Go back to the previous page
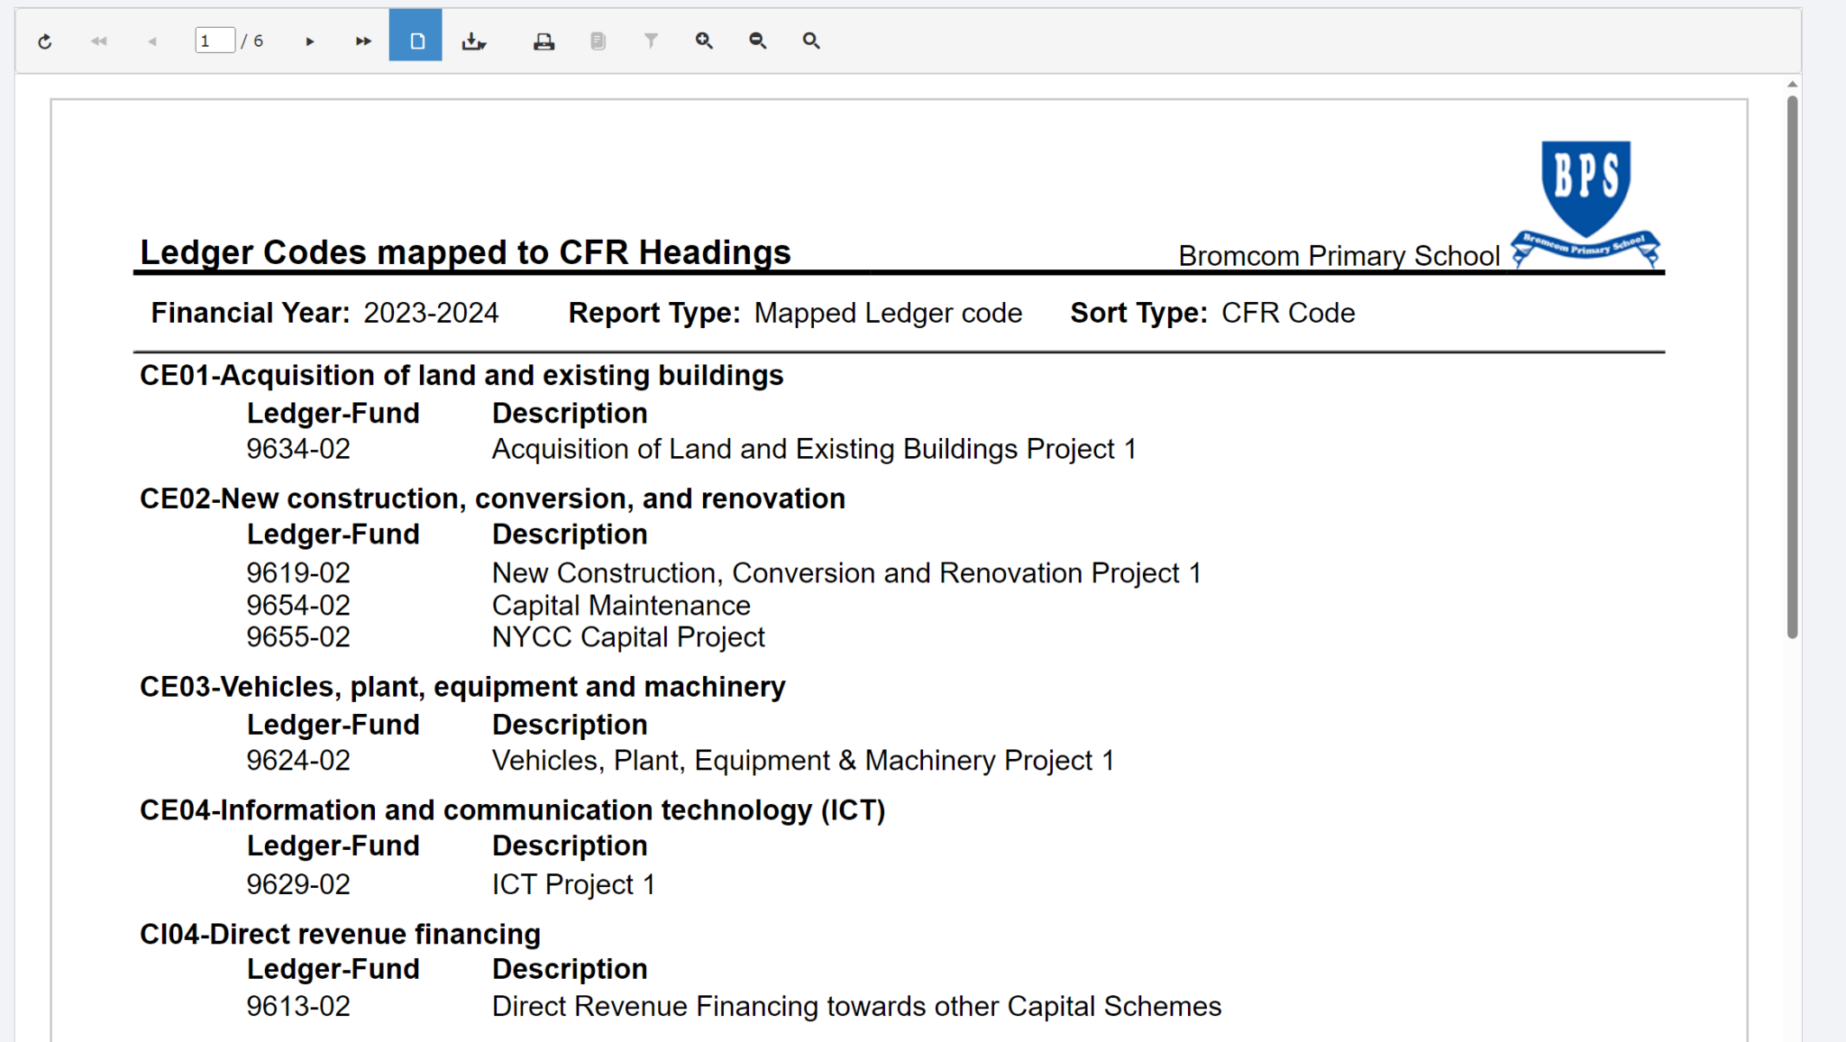Screen dimensions: 1846x1042 point(151,41)
